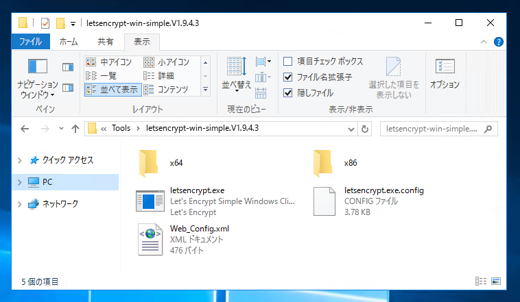Viewport: 520px width, 302px height.
Task: Open recent locations dropdown arrow
Action: (61, 129)
